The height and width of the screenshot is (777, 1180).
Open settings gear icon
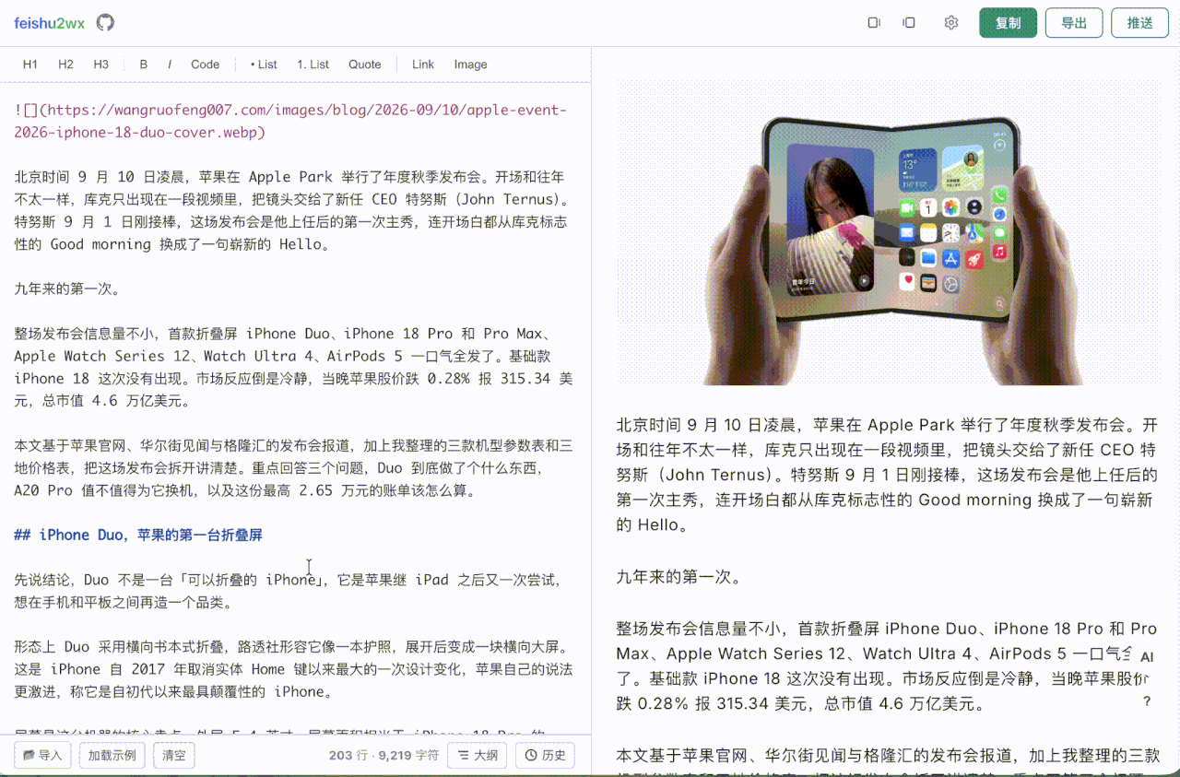[x=951, y=22]
